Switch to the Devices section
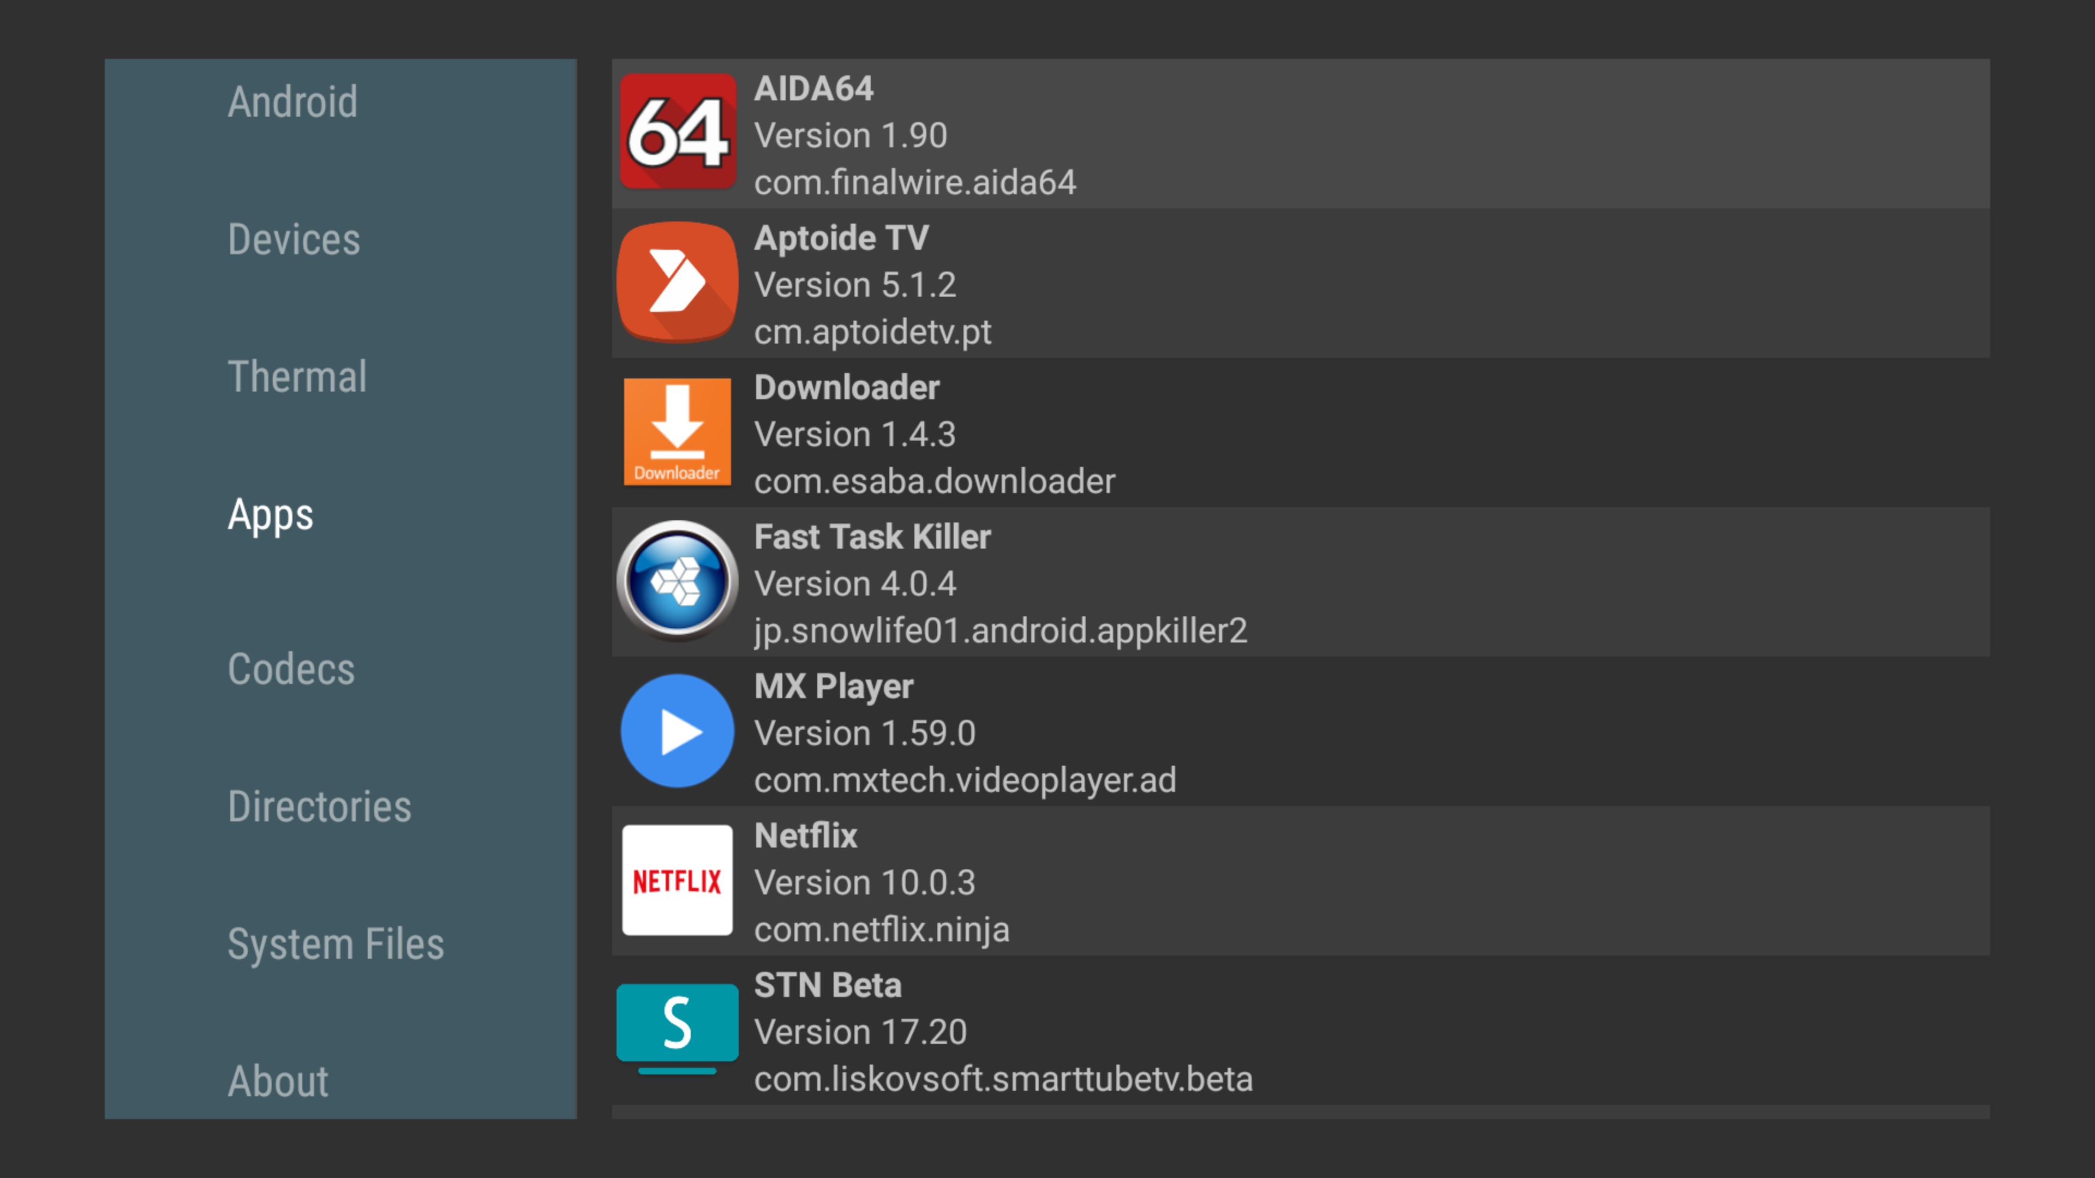 pyautogui.click(x=294, y=240)
